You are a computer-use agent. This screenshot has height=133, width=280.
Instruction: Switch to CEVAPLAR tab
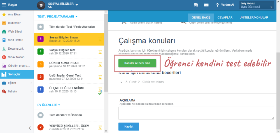point(225,18)
